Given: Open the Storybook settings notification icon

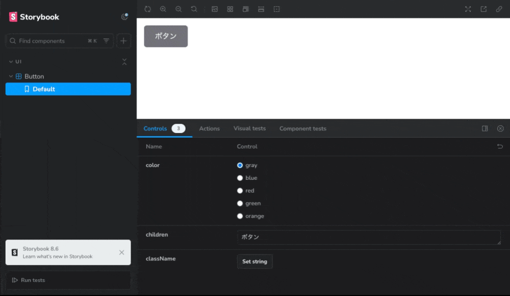Looking at the screenshot, I should click(124, 17).
